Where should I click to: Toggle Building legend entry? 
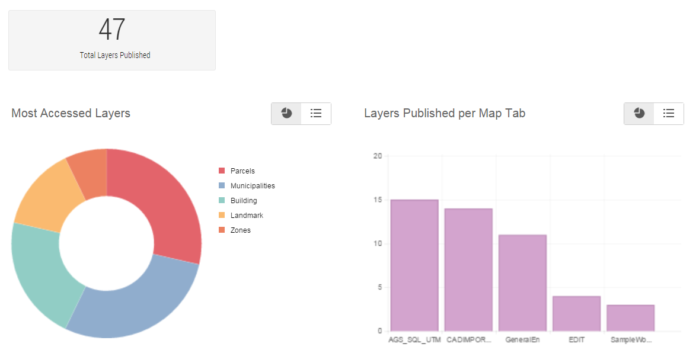coord(244,201)
